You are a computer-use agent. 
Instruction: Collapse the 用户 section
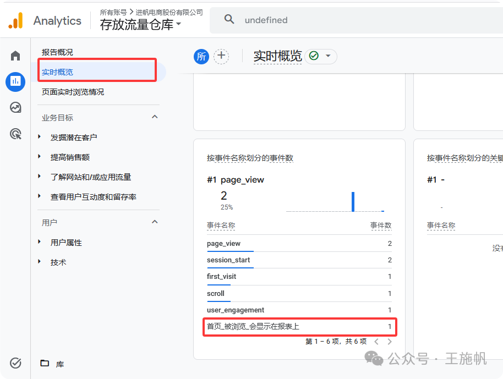coord(155,222)
